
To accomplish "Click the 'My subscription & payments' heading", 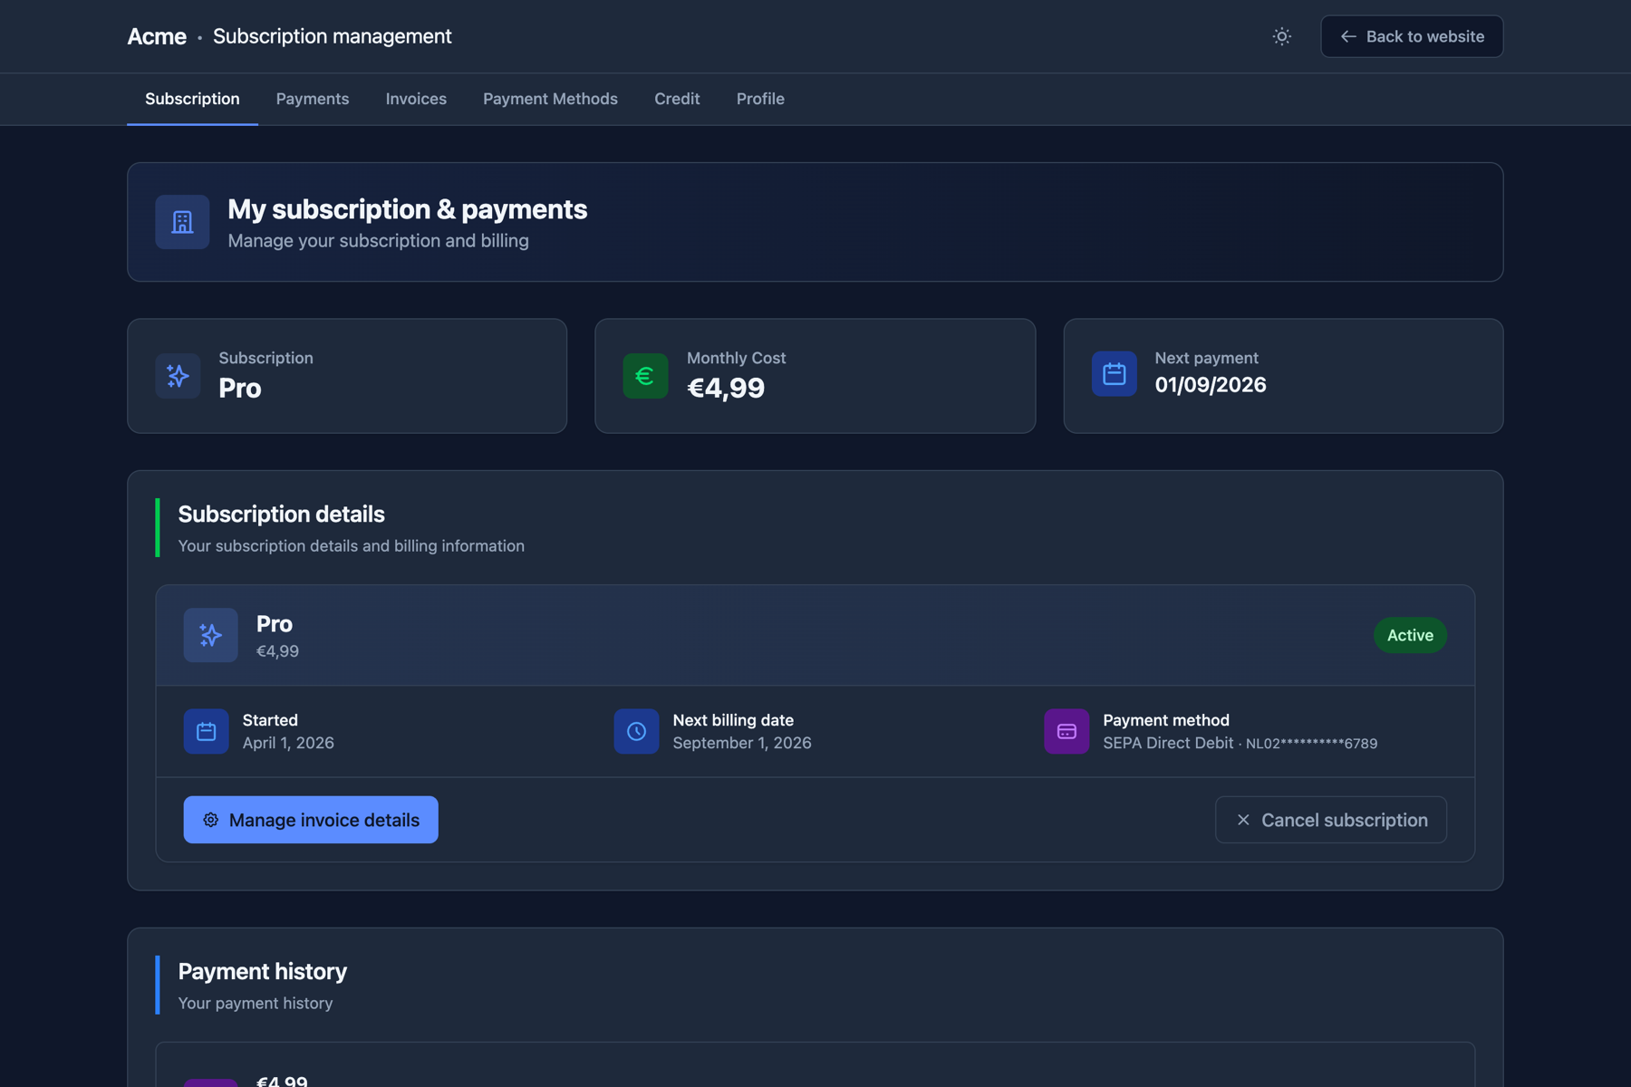I will [x=407, y=209].
